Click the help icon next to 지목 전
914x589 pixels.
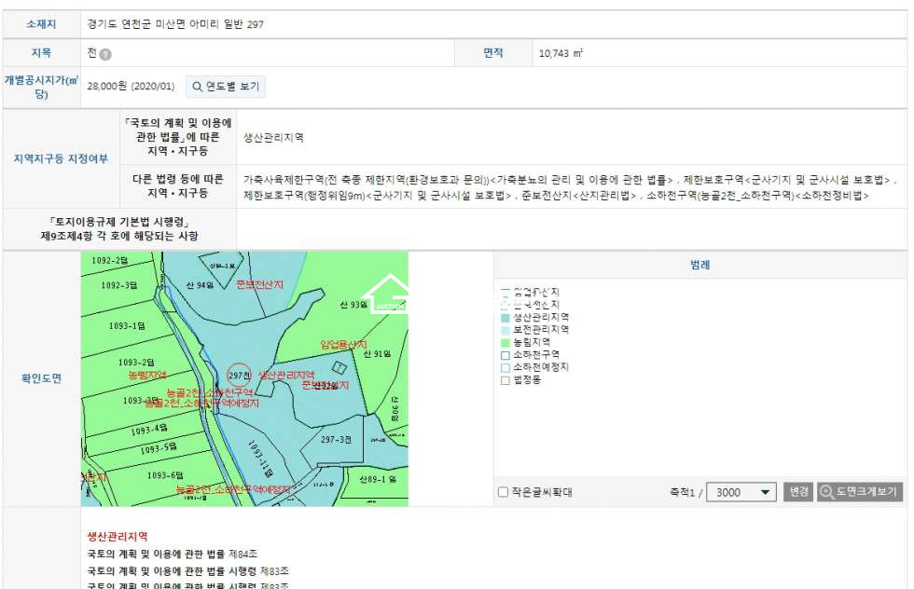point(105,54)
